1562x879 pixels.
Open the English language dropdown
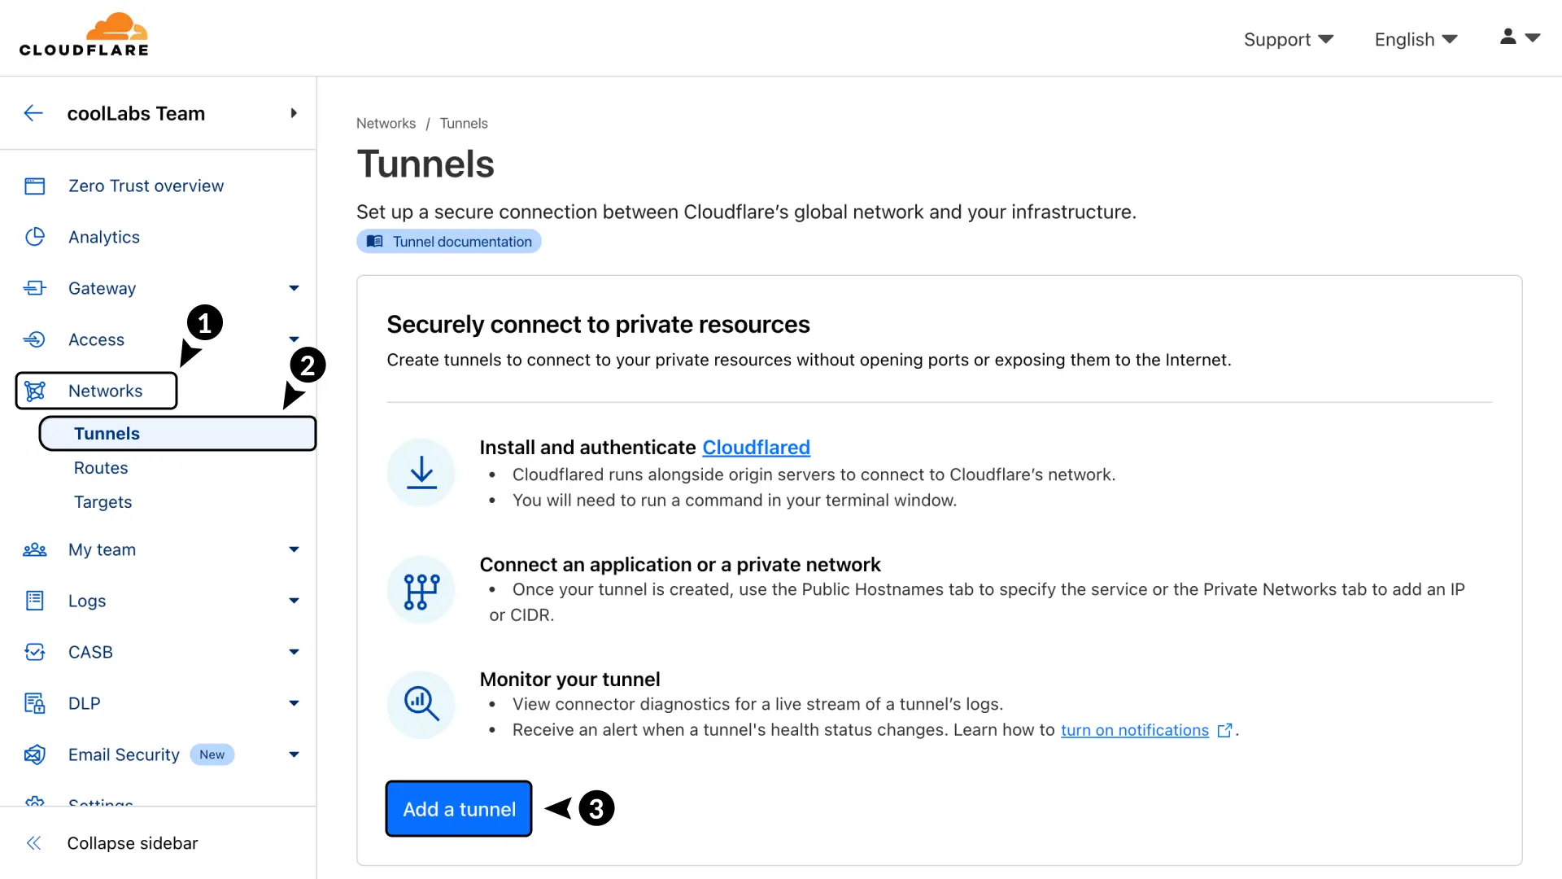[x=1416, y=39]
